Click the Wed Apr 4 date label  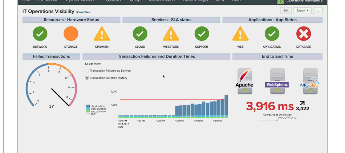point(123,124)
